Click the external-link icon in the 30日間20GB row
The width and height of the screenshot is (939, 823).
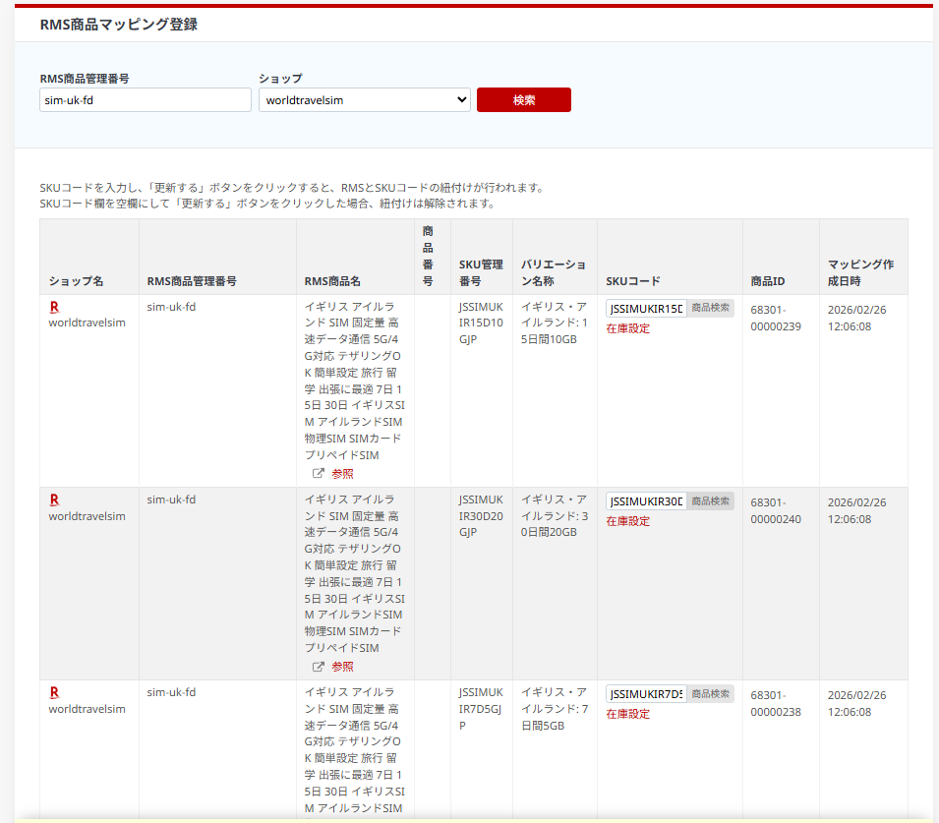319,666
